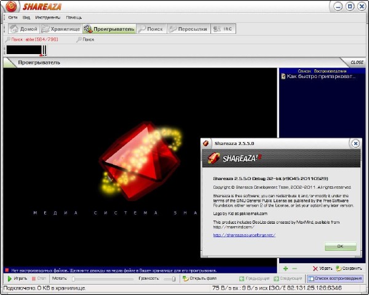Click the Shareaza logo icon in title bar
The width and height of the screenshot is (369, 295).
tap(10, 7)
